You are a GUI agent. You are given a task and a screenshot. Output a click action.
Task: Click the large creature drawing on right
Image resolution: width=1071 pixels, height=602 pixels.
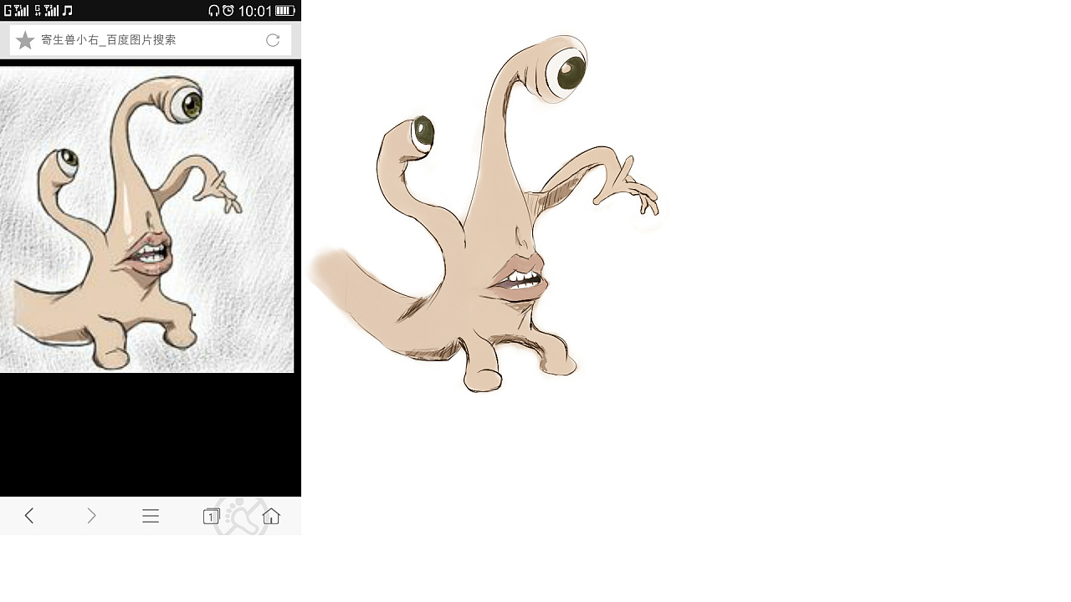click(x=485, y=214)
